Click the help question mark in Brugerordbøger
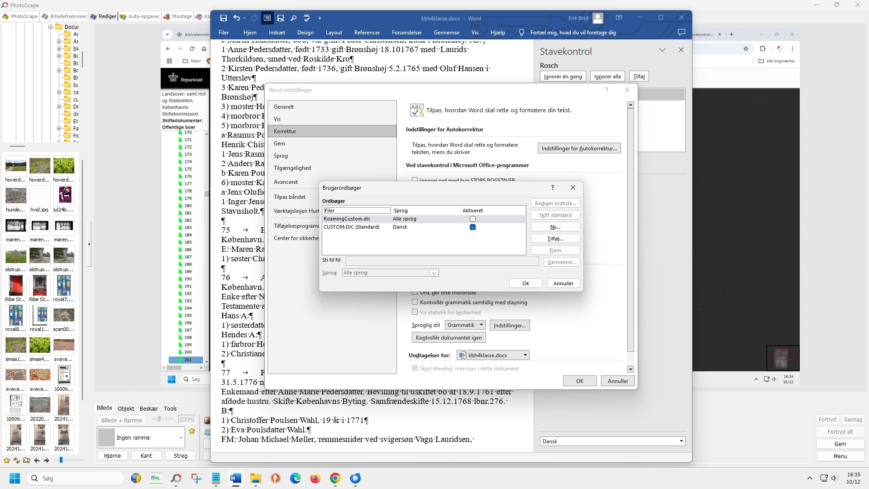 (552, 187)
